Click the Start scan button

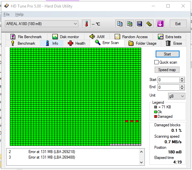[167, 54]
